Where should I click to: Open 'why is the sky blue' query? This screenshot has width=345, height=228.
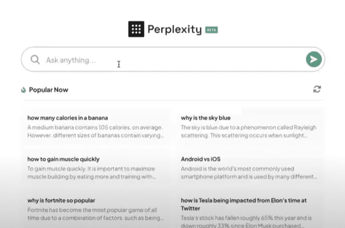[206, 118]
